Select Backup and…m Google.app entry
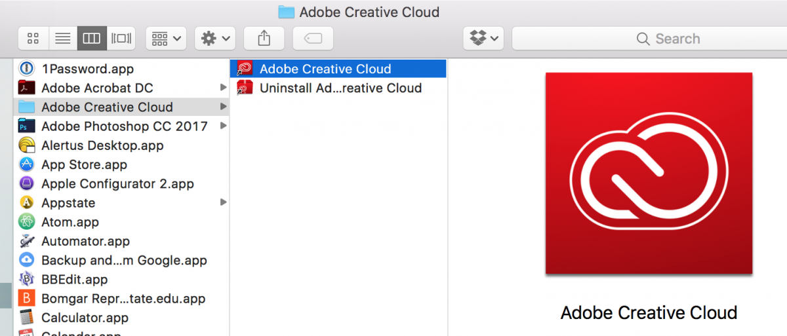The height and width of the screenshot is (336, 787). coord(124,260)
